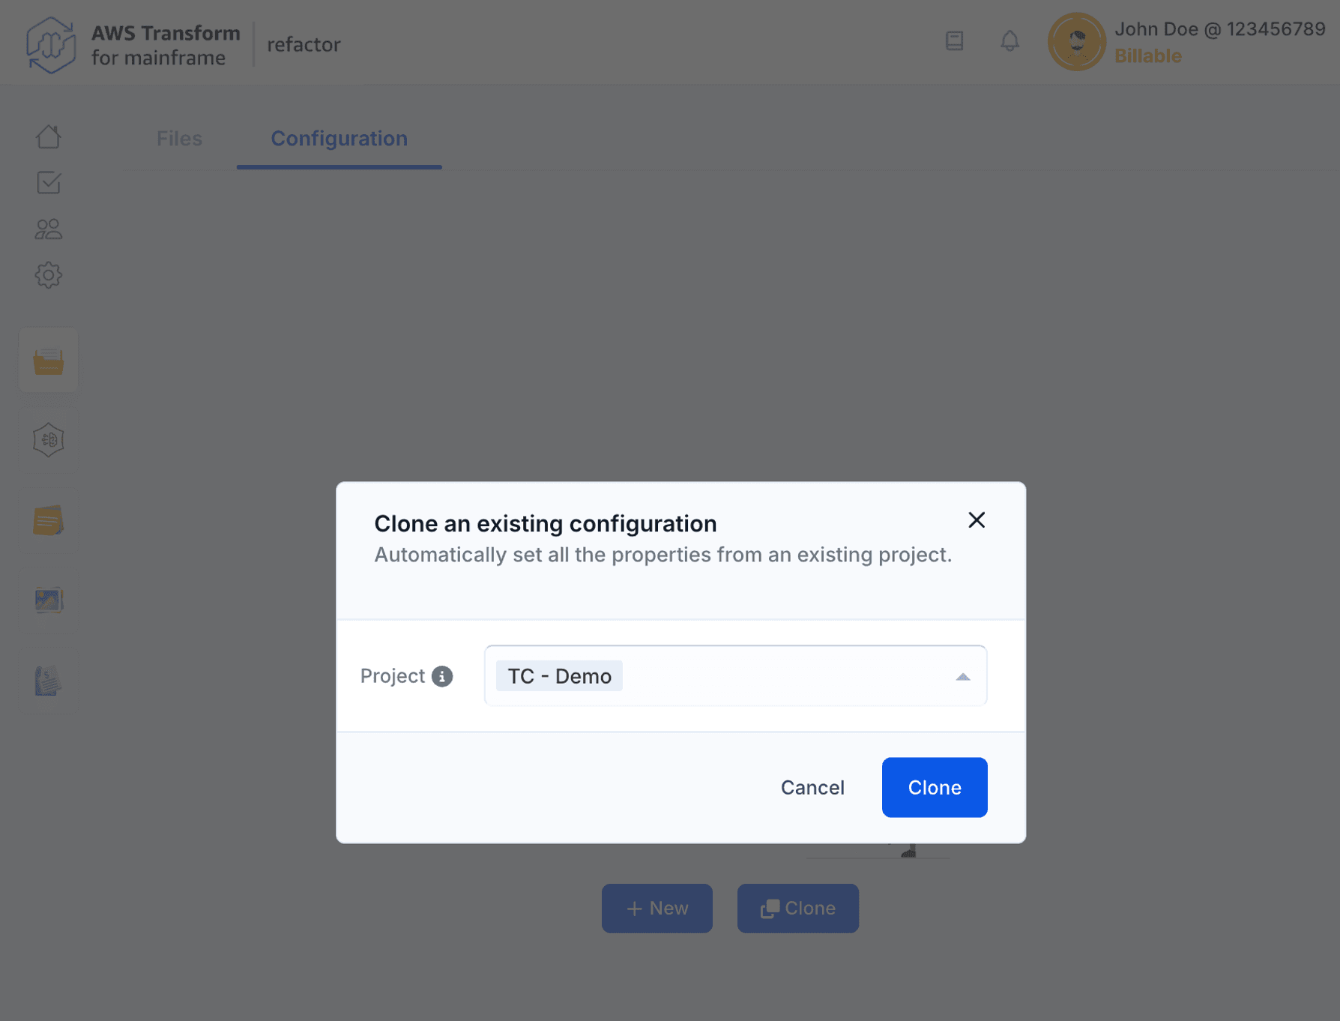Open the documentation book icon in header
The image size is (1340, 1021).
coord(954,41)
